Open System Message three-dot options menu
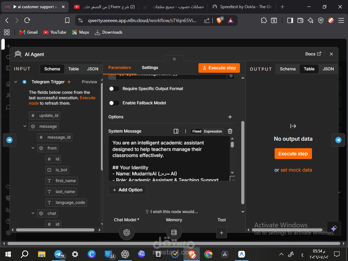 pos(185,131)
